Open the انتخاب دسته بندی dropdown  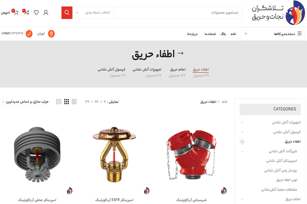point(93,13)
